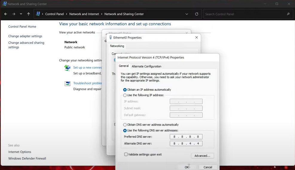Image resolution: width=295 pixels, height=170 pixels.
Task: Close the Network and Sharing Center window
Action: click(x=289, y=4)
